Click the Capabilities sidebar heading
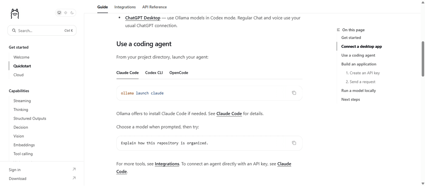This screenshot has height=186, width=425. 19,91
